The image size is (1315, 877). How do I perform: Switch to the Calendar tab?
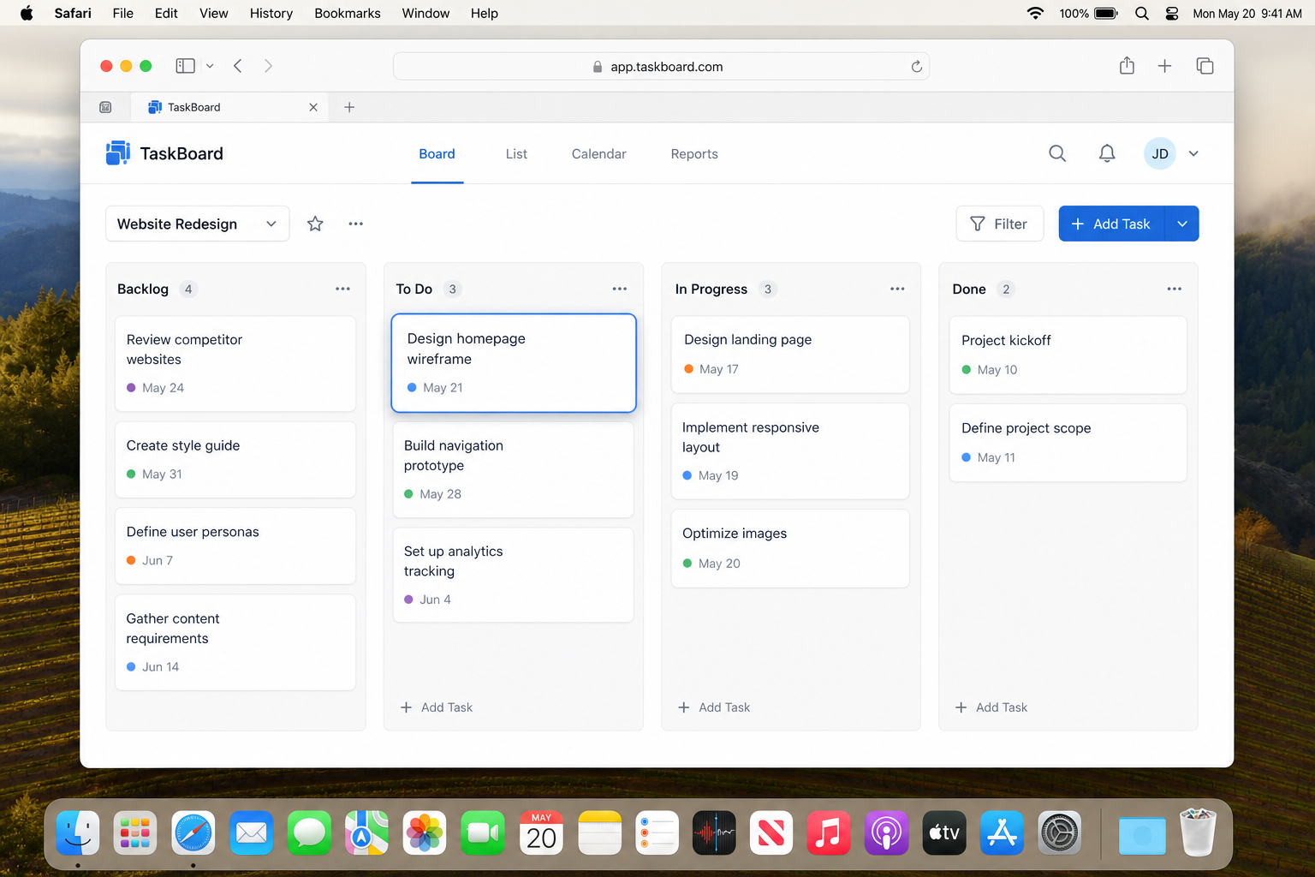599,154
